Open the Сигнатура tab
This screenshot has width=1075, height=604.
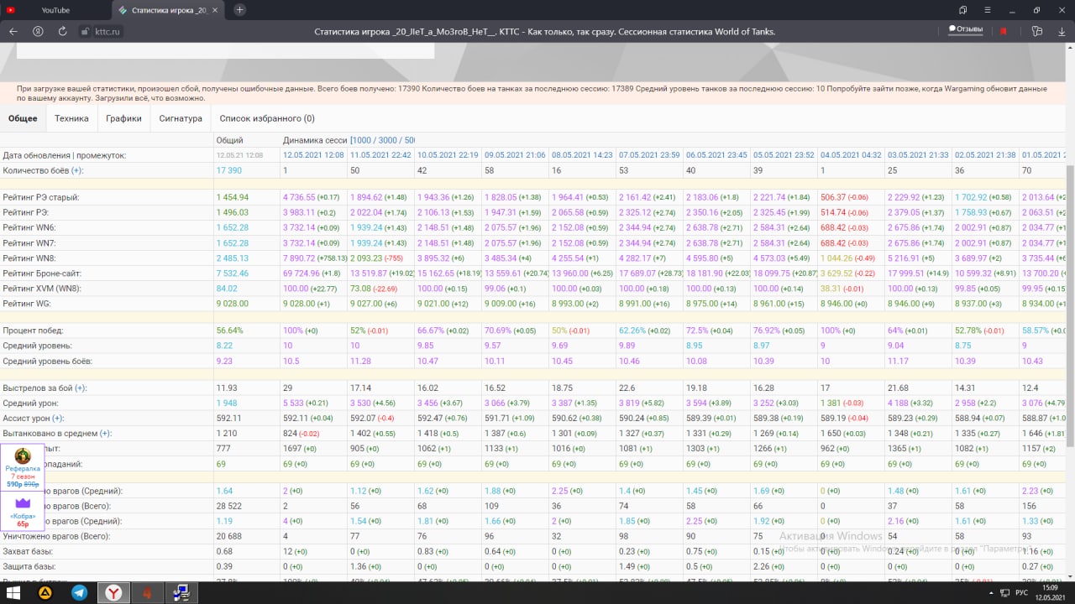pos(181,118)
